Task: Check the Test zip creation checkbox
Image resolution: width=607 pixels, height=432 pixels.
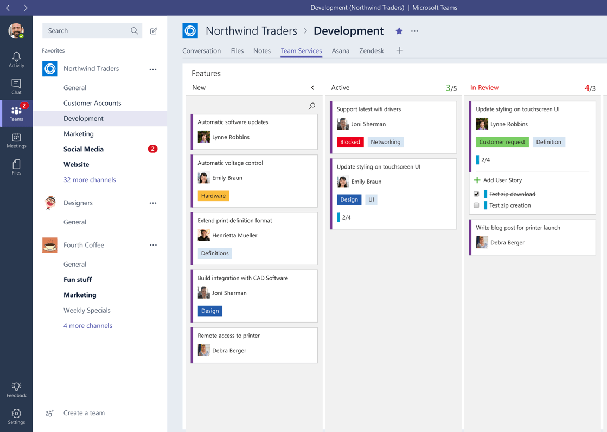Action: coord(477,205)
